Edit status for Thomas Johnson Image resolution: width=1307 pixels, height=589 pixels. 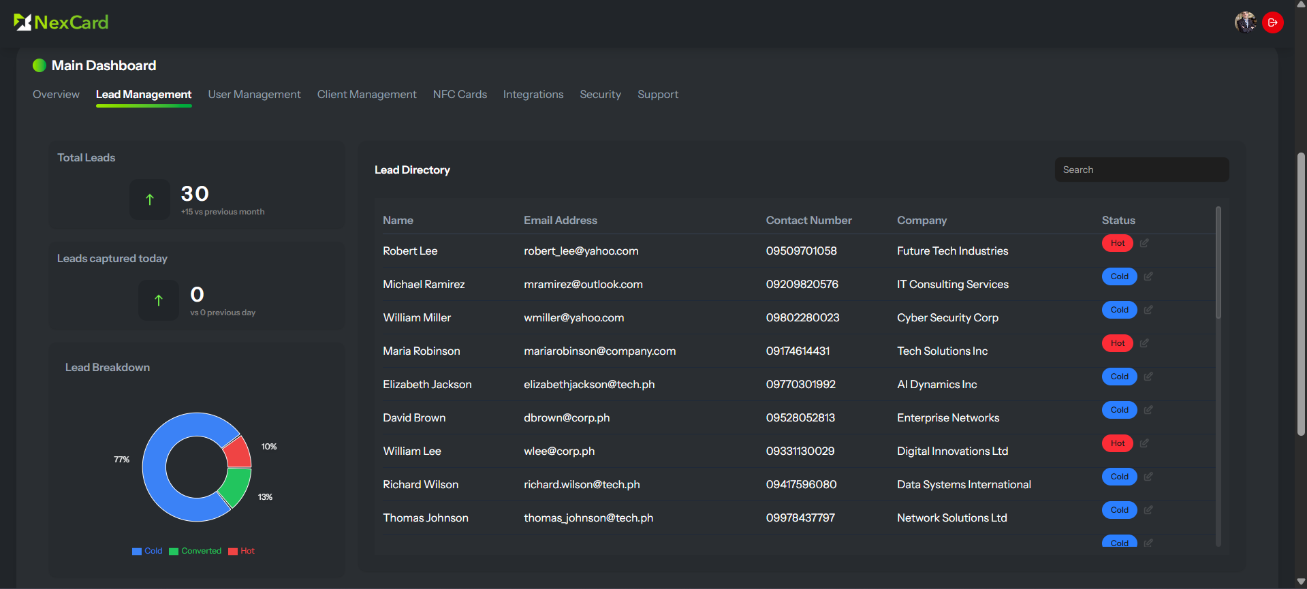tap(1148, 510)
